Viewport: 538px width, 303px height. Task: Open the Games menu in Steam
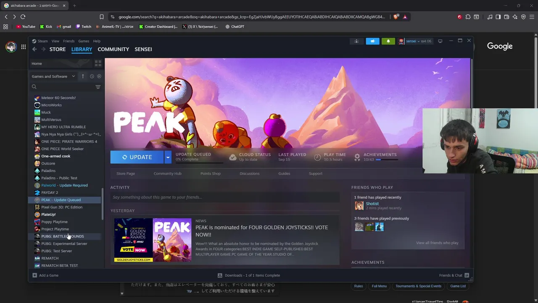coord(84,41)
